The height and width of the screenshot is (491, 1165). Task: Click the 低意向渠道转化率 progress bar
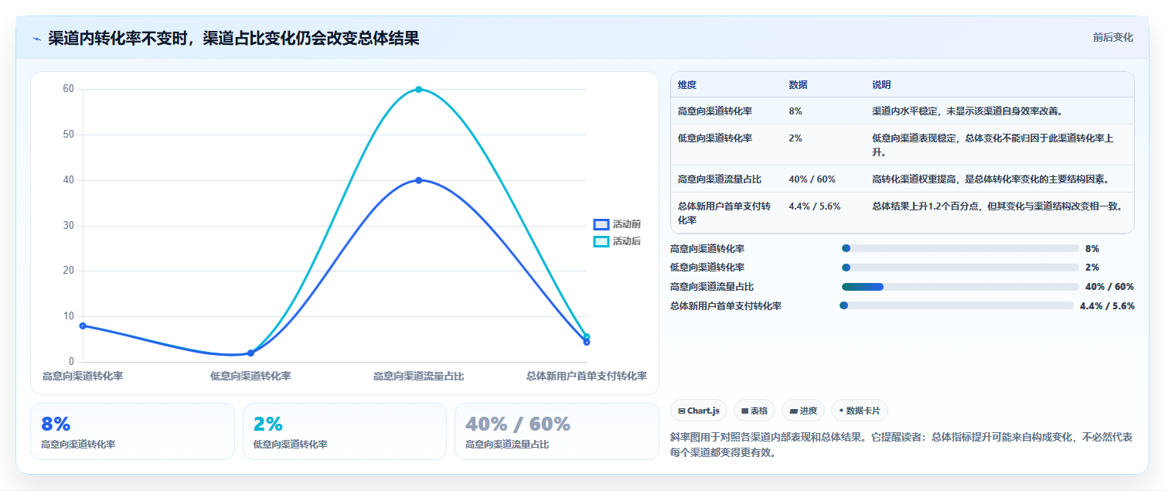(x=960, y=268)
